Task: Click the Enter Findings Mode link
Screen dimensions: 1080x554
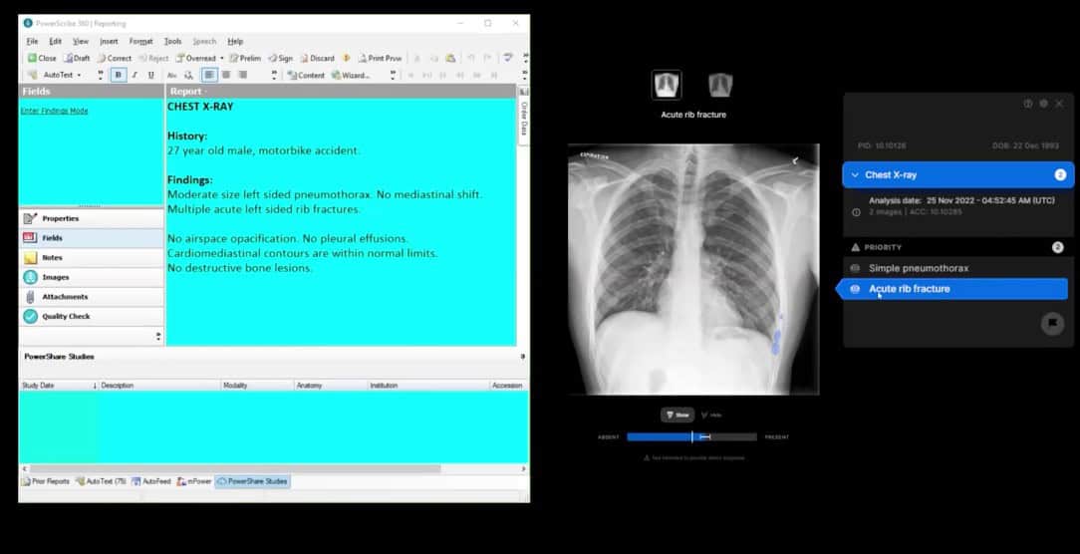Action: tap(54, 111)
